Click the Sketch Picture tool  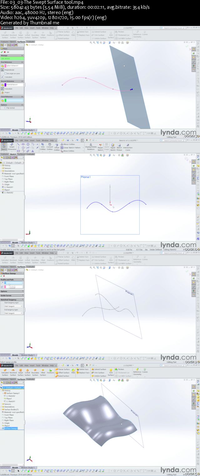119,147
